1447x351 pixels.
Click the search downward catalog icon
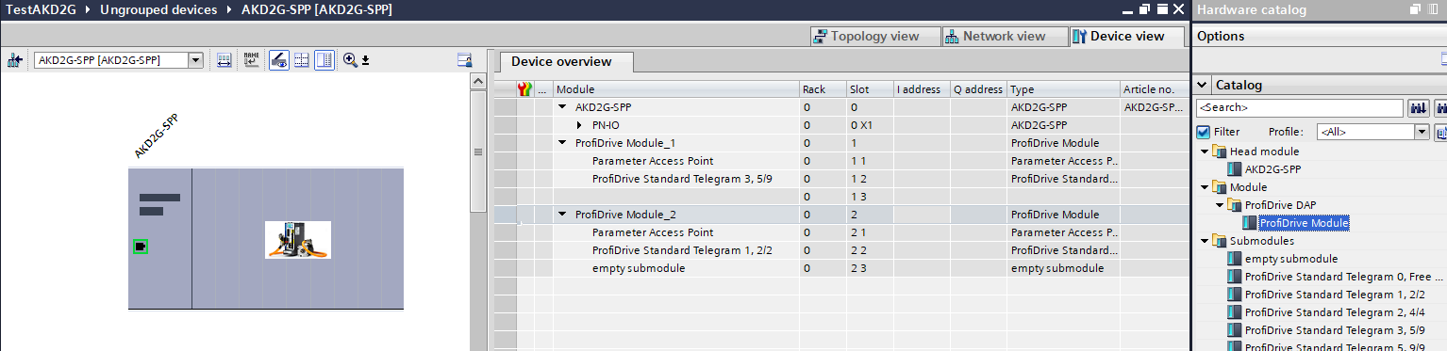click(1418, 108)
